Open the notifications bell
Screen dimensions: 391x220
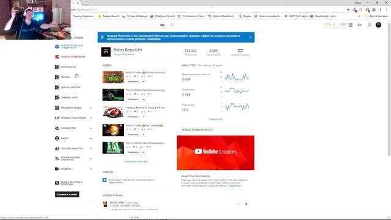coord(370,24)
